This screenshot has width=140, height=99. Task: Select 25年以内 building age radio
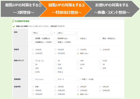[x=33, y=94]
